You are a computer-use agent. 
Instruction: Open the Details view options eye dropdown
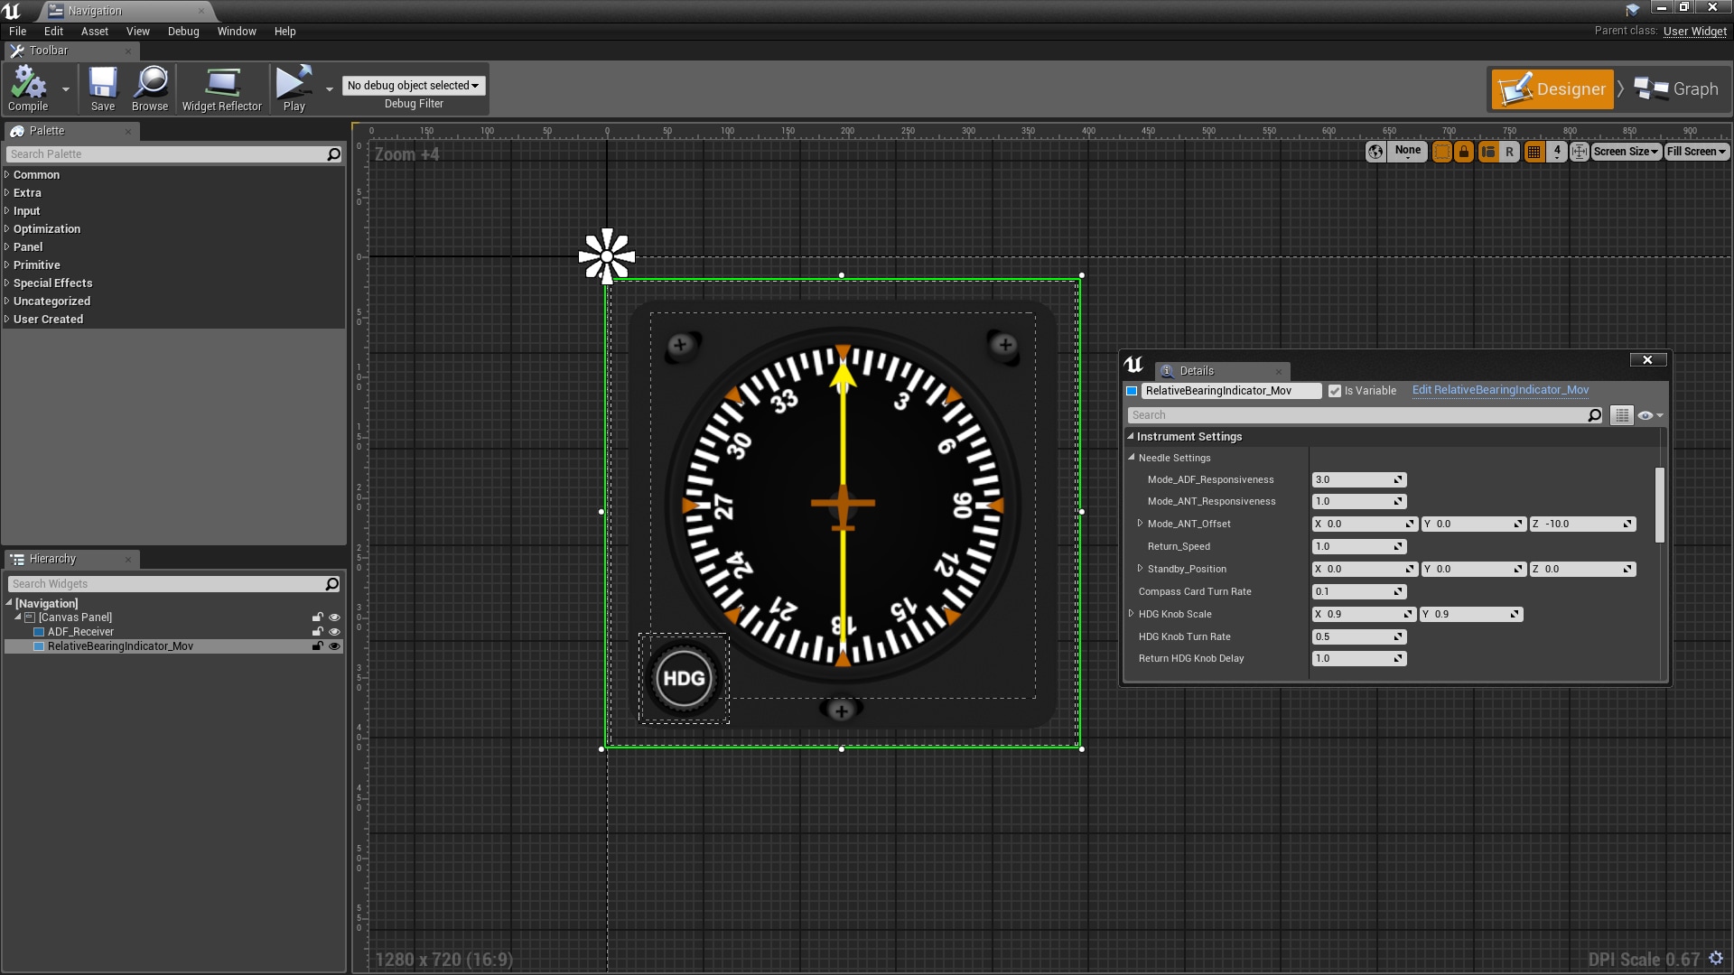tap(1650, 415)
